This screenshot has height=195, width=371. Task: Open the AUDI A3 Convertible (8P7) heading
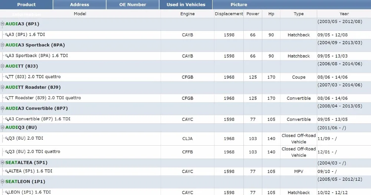pyautogui.click(x=36, y=108)
